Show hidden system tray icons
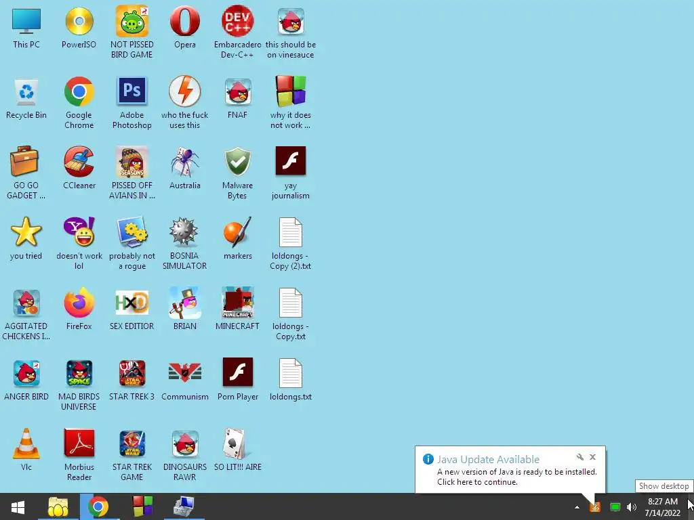 (x=577, y=507)
